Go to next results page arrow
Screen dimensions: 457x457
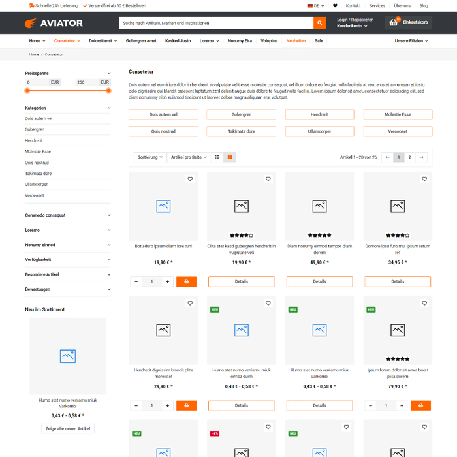click(422, 157)
